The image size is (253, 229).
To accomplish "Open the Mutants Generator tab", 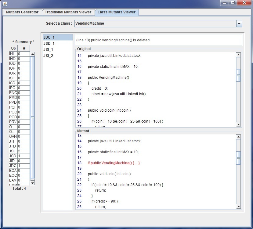I will coord(22,12).
